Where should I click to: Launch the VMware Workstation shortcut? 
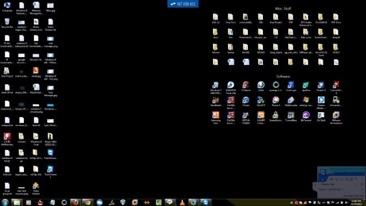tap(336, 118)
